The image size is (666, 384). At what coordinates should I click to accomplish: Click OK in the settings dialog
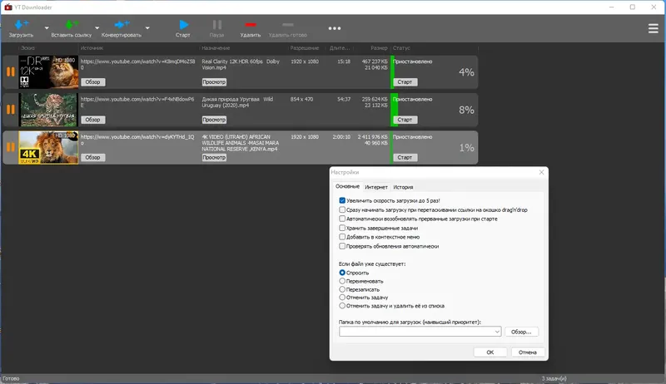pos(490,352)
